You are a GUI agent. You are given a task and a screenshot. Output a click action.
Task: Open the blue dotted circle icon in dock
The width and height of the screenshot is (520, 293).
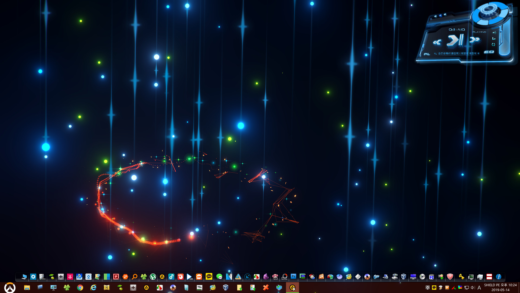tap(247, 277)
